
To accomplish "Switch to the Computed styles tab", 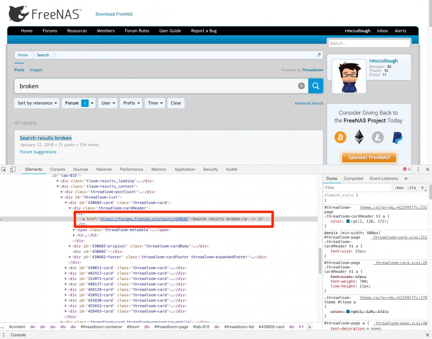I will (x=353, y=179).
